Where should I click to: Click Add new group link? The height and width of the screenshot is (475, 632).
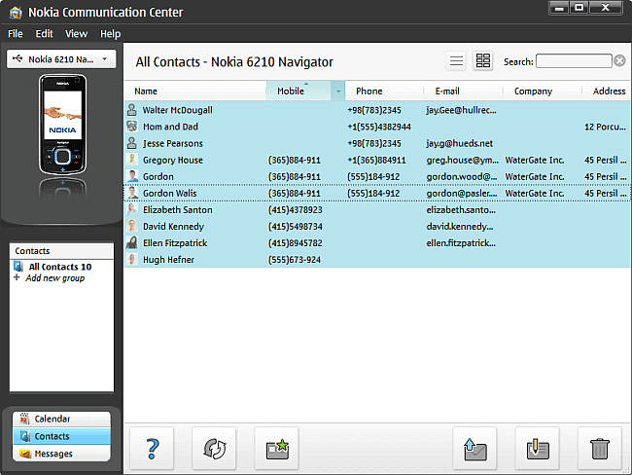click(55, 278)
